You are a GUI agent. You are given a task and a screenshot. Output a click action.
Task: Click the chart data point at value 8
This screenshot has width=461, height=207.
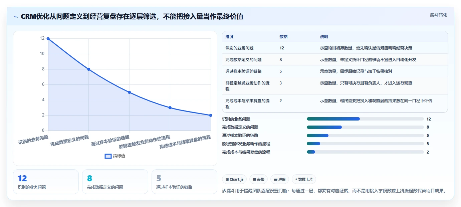(x=89, y=69)
